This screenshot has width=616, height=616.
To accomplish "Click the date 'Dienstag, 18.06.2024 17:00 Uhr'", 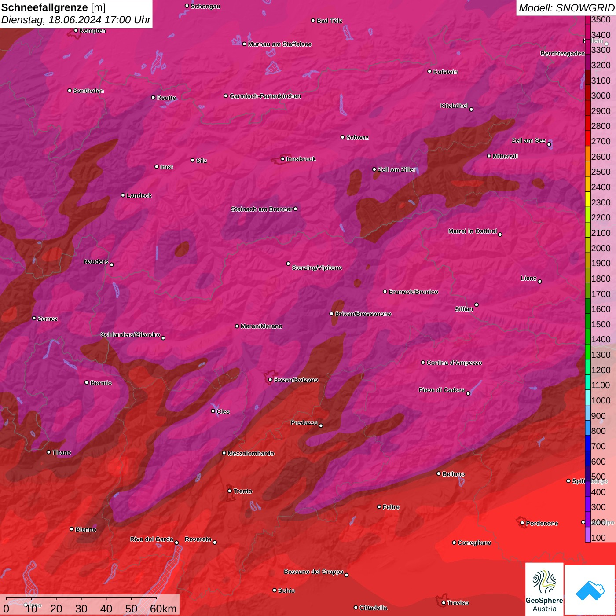I will 76,20.
